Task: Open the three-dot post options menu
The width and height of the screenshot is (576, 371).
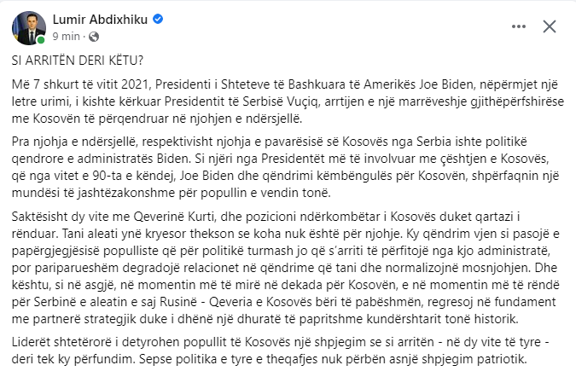Action: [x=519, y=26]
